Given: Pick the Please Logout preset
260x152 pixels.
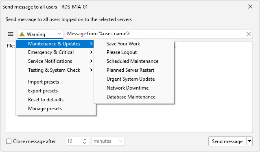Looking at the screenshot, I should tap(134, 52).
